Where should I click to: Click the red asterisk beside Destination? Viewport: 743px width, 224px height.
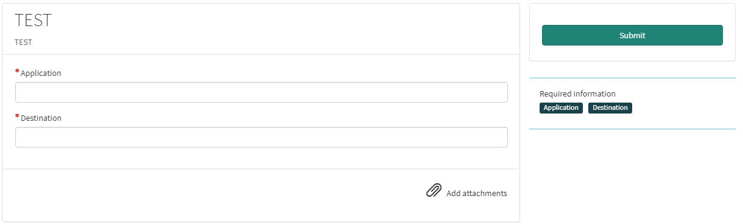click(x=17, y=117)
